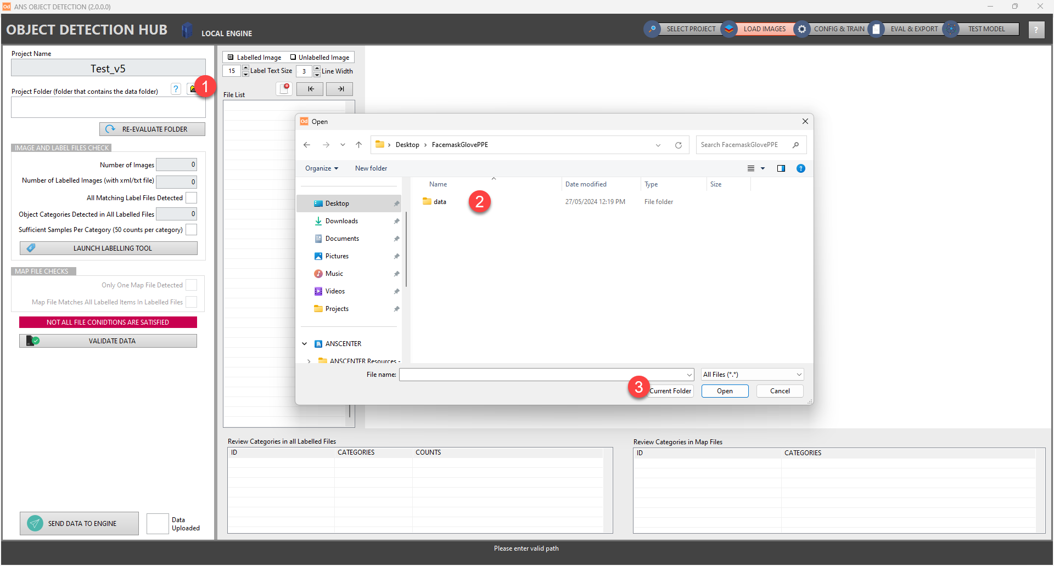Image resolution: width=1054 pixels, height=566 pixels.
Task: Go to the EVAL & EXPORT step
Action: tap(907, 29)
